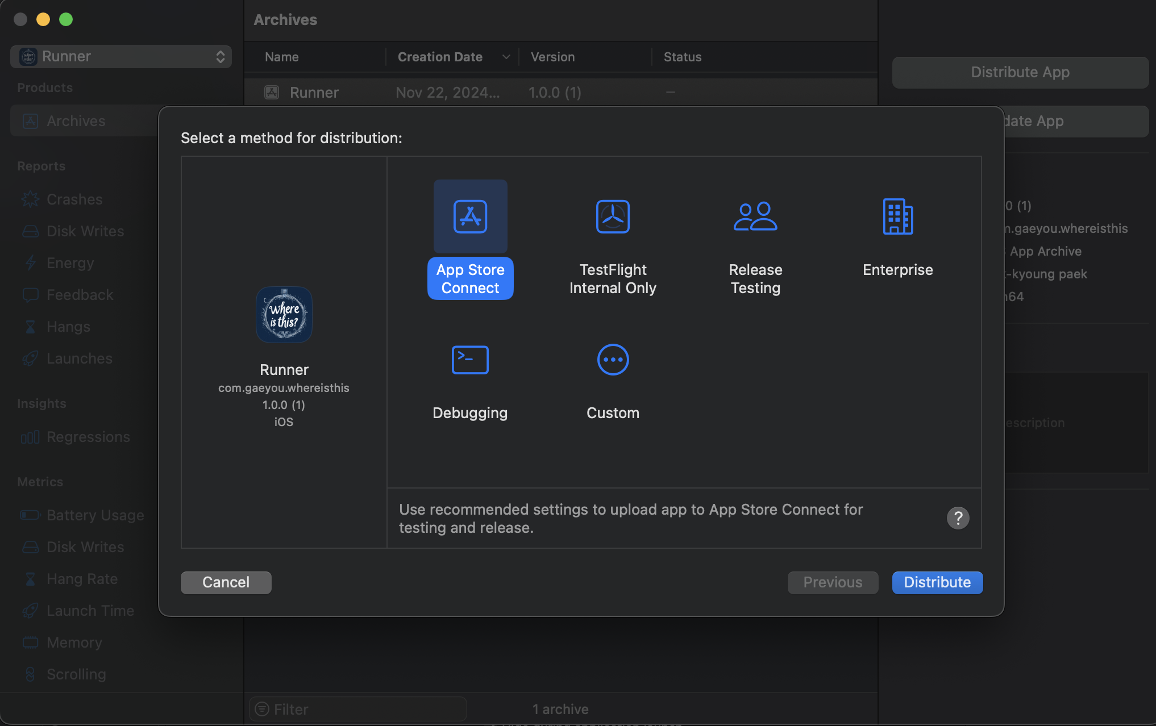Click the Where is this app icon
Image resolution: width=1156 pixels, height=726 pixels.
284,315
